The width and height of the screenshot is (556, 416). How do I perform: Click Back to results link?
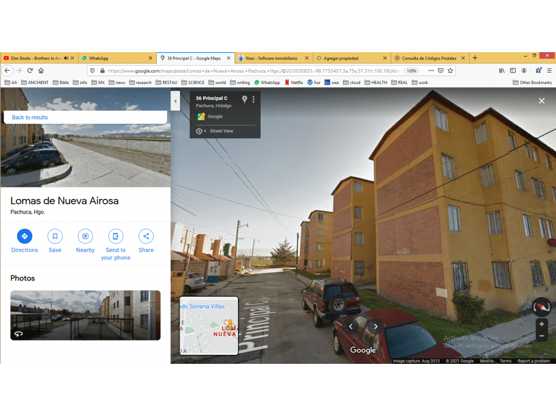[x=30, y=117]
